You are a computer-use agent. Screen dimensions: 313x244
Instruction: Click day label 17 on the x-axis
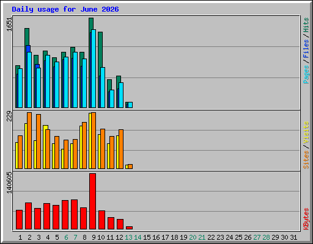click(x=165, y=237)
